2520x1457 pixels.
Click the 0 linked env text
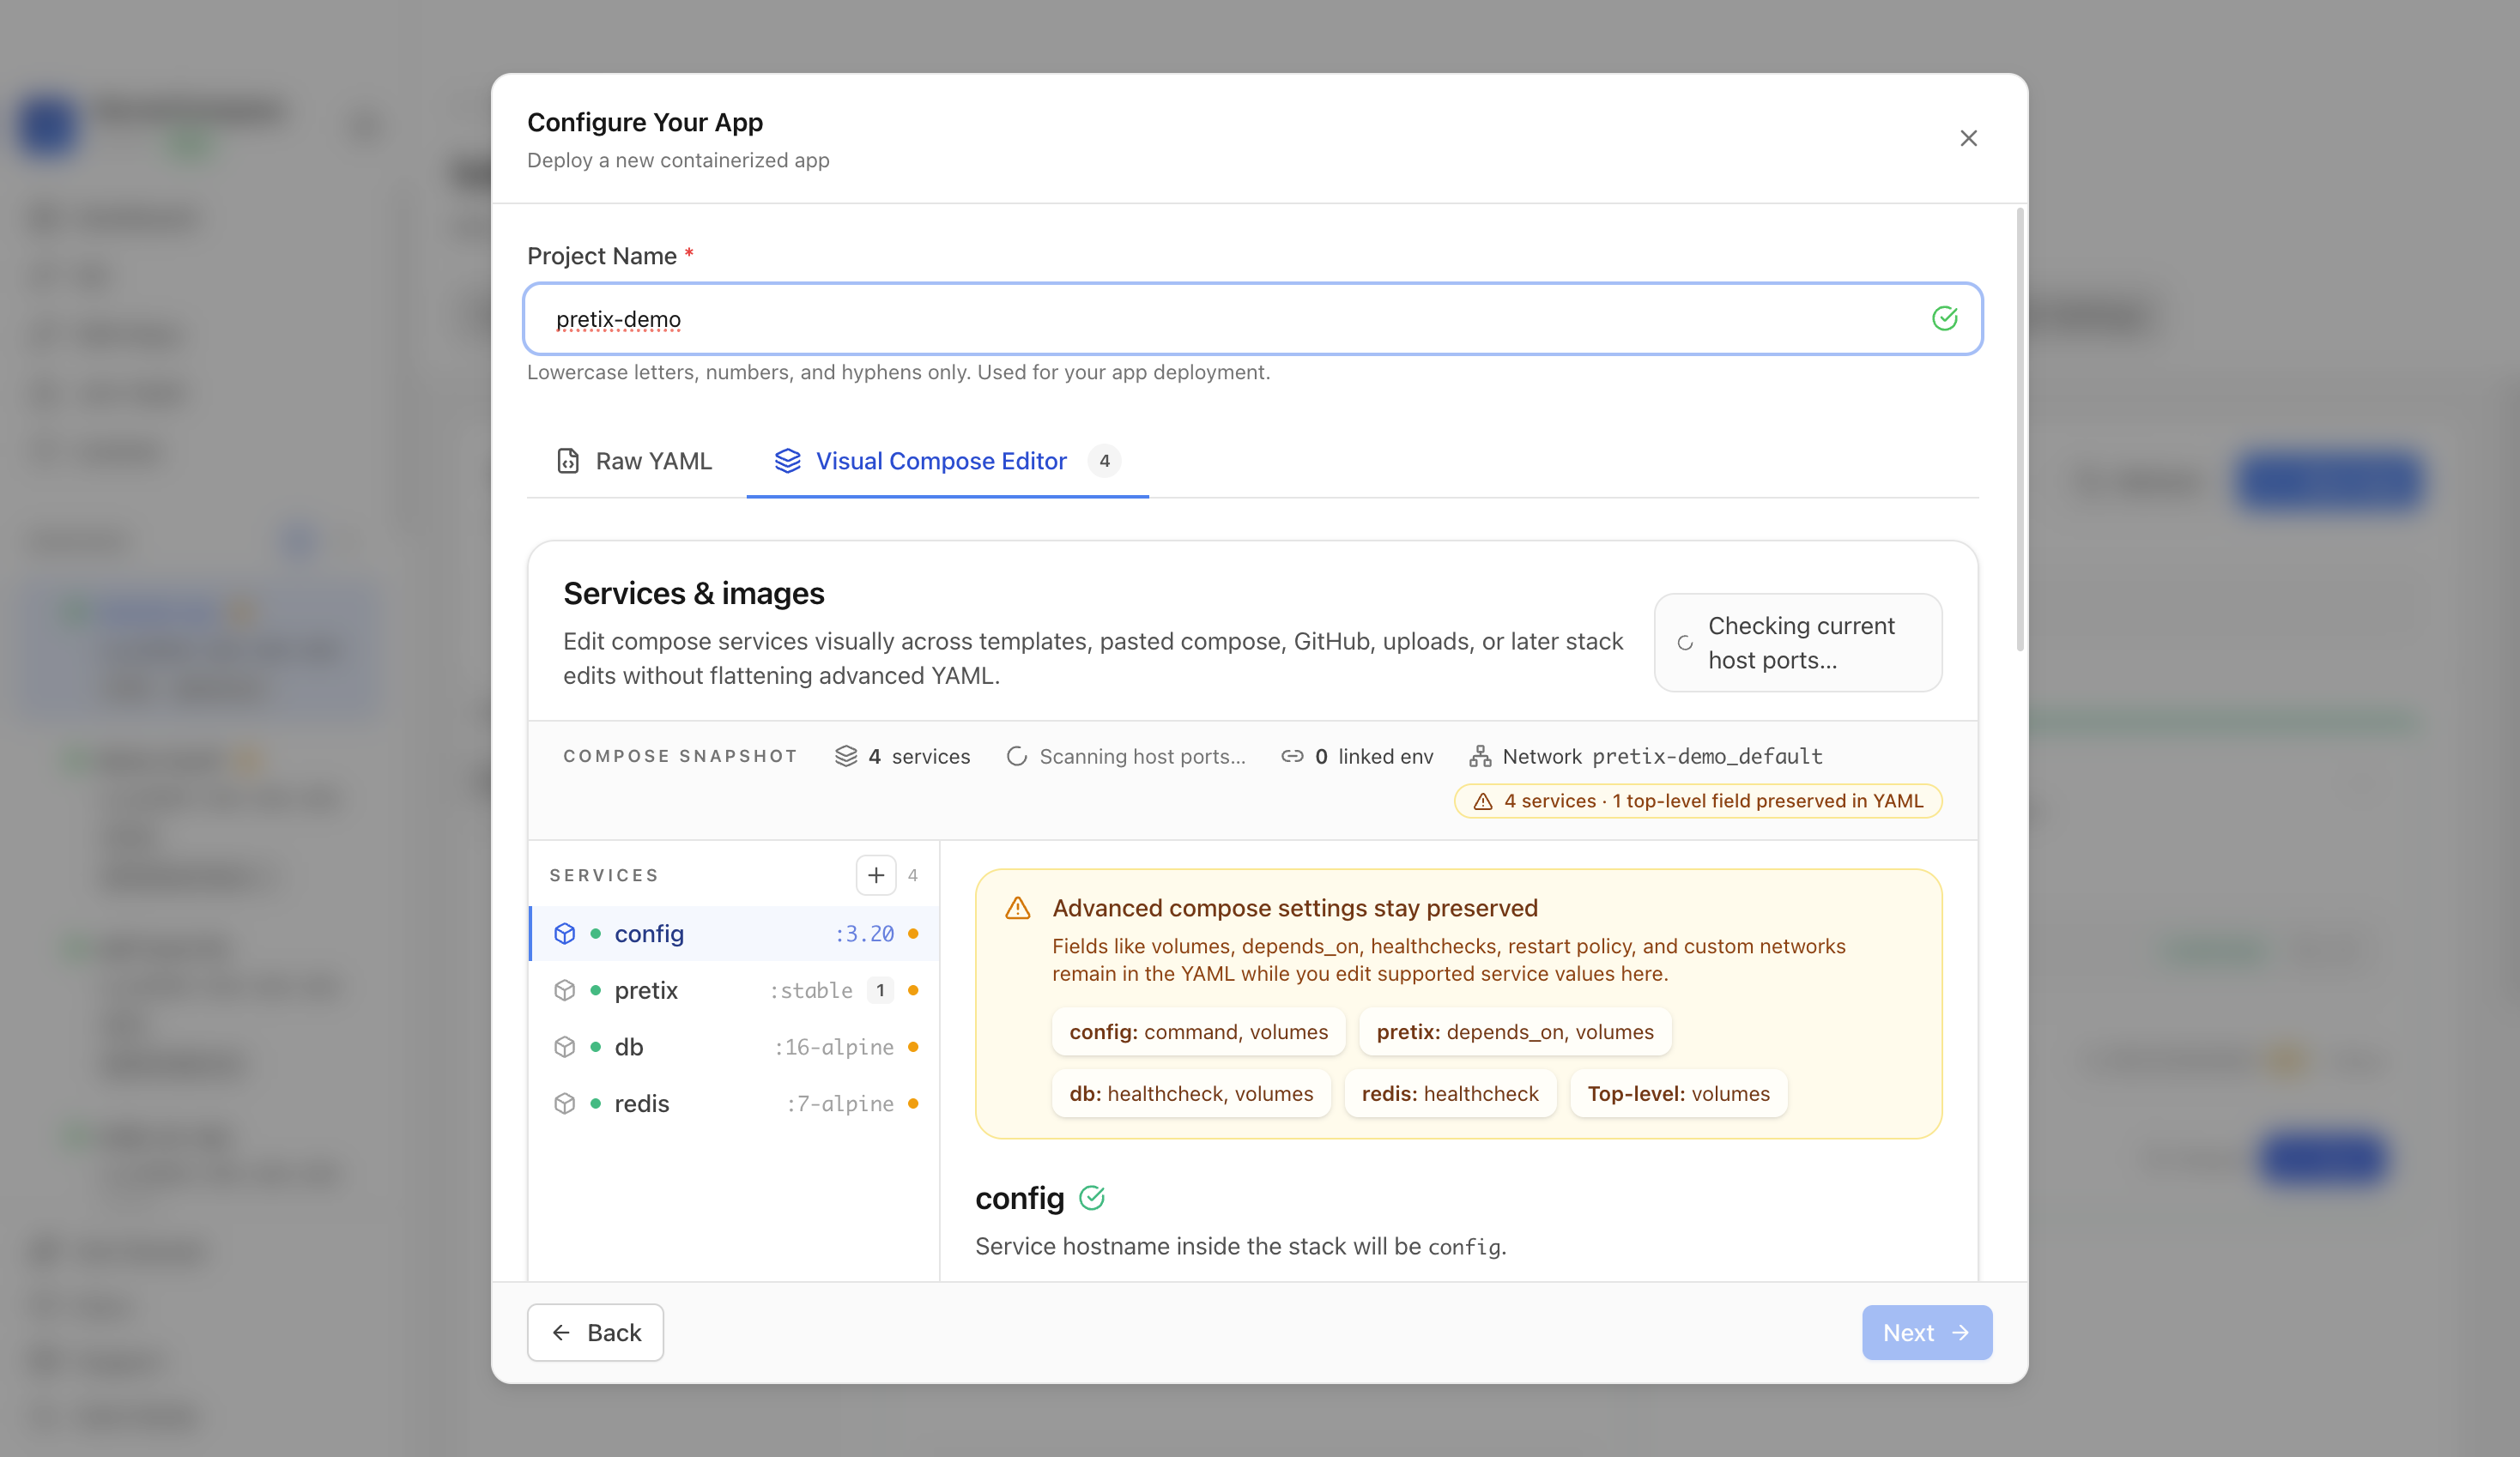(1374, 756)
